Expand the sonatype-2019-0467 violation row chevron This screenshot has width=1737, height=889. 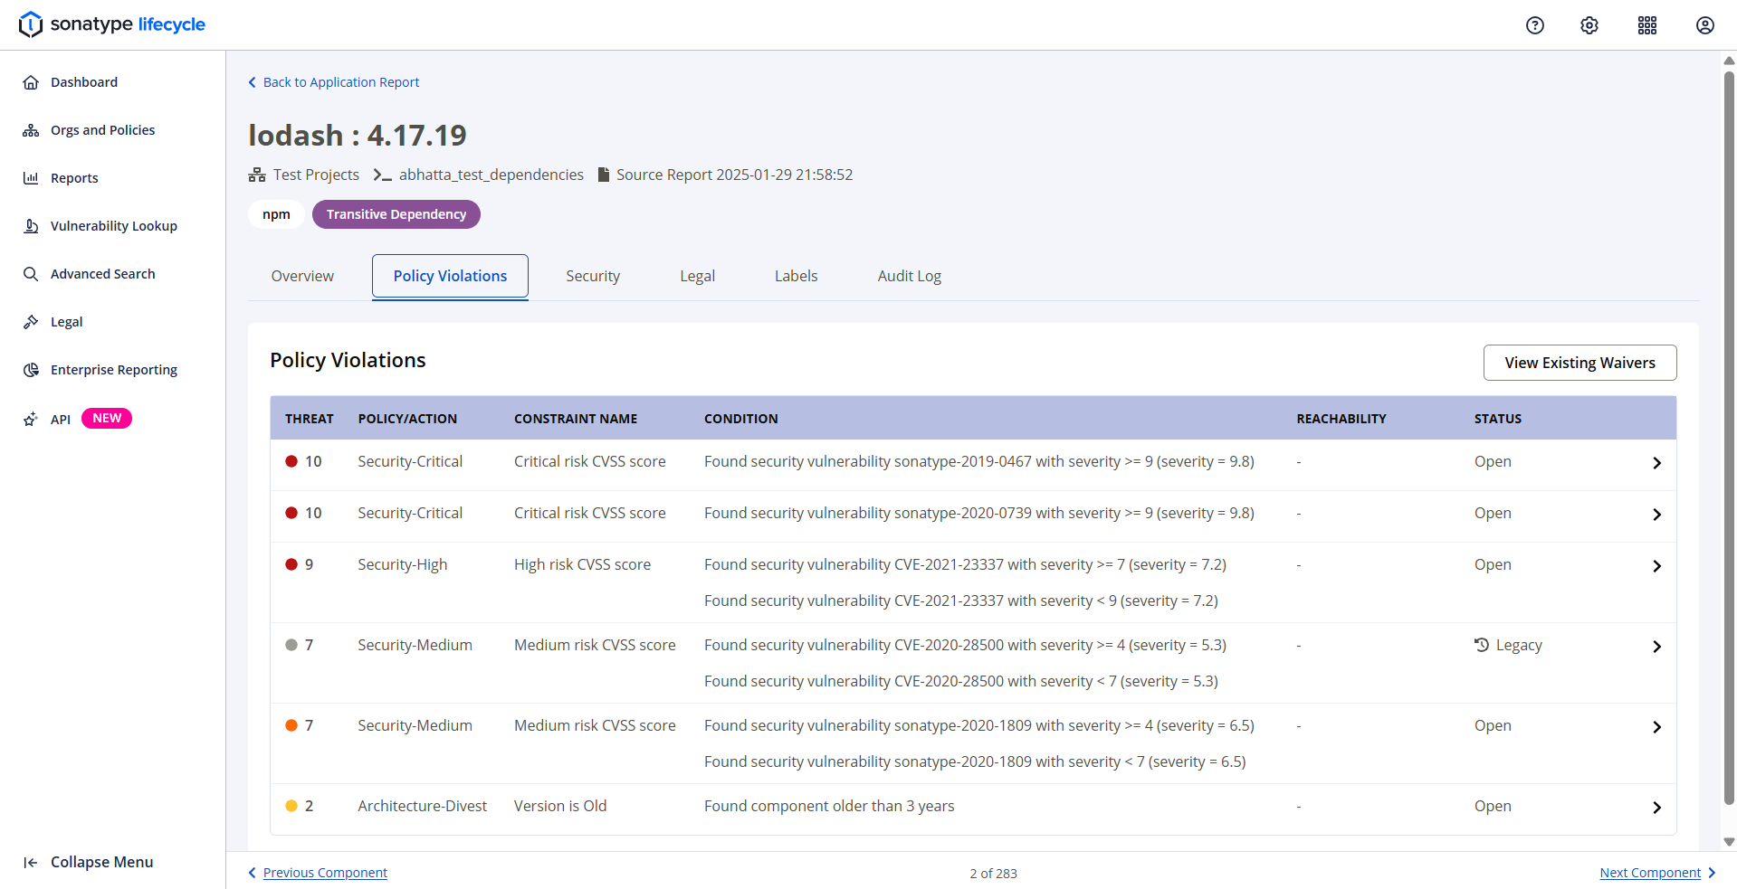(1656, 463)
